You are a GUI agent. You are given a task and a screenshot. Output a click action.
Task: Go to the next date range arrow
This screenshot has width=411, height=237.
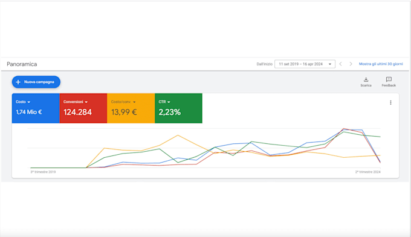coord(351,64)
